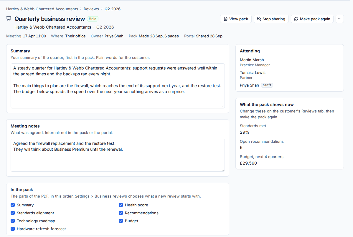Screen dimensions: 353x237
Task: Click the Open recommendations count 6
Action: [241, 147]
